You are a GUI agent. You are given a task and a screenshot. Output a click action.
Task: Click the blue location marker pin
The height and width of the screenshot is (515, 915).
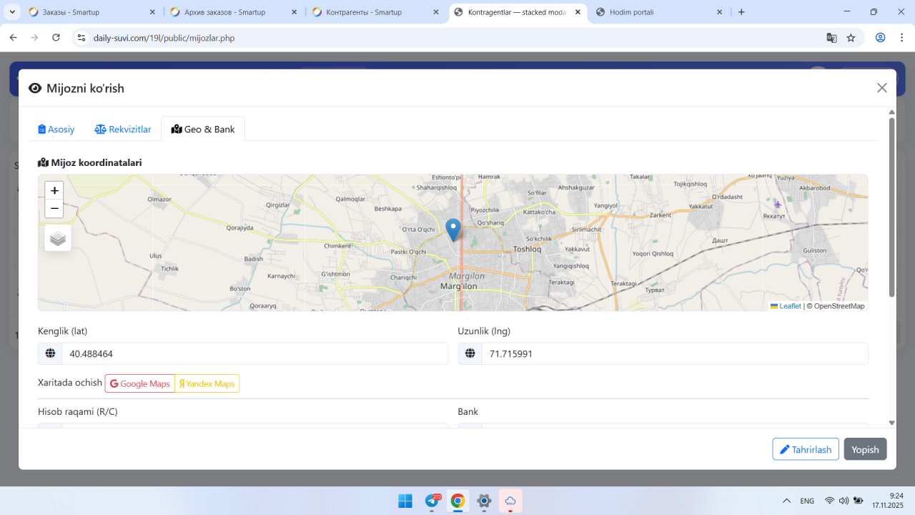[x=452, y=229]
